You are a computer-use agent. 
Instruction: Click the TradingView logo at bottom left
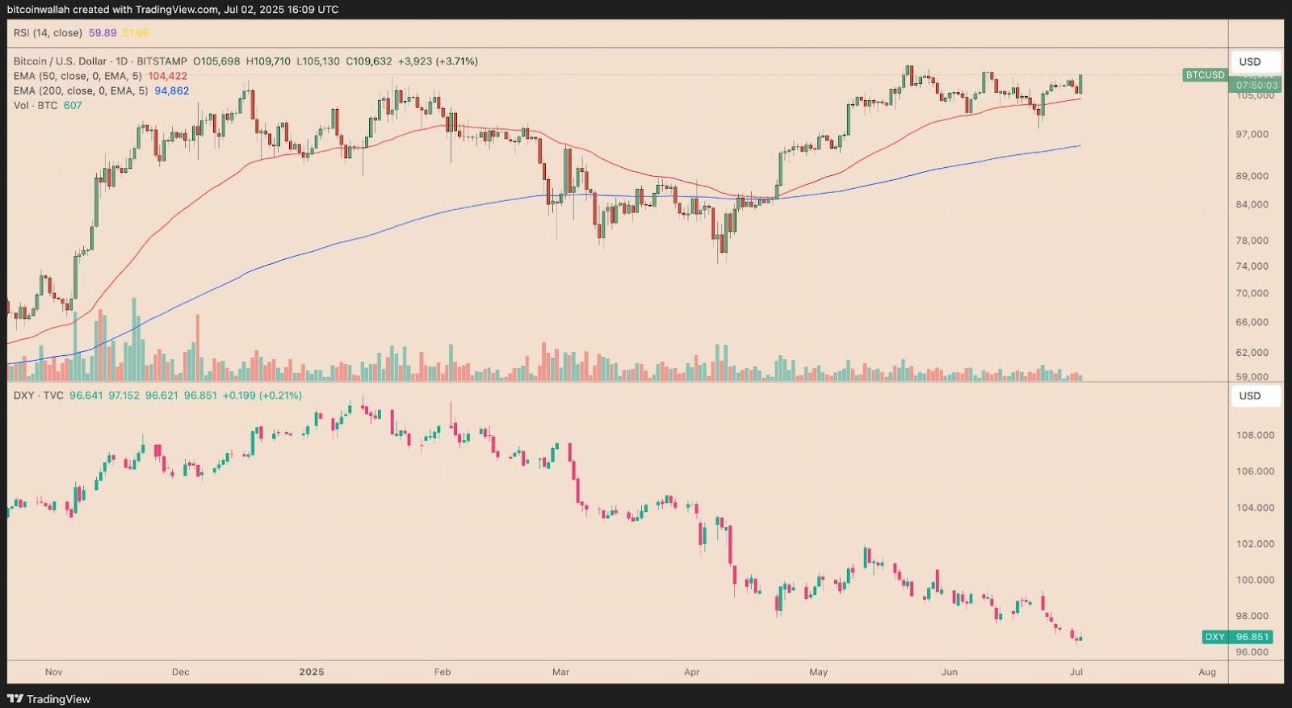pos(48,699)
